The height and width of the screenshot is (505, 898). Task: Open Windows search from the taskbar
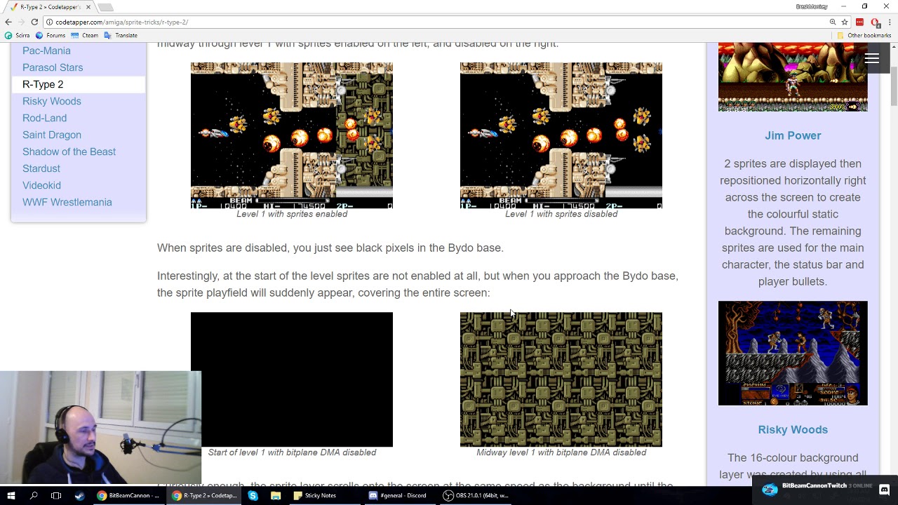[34, 495]
